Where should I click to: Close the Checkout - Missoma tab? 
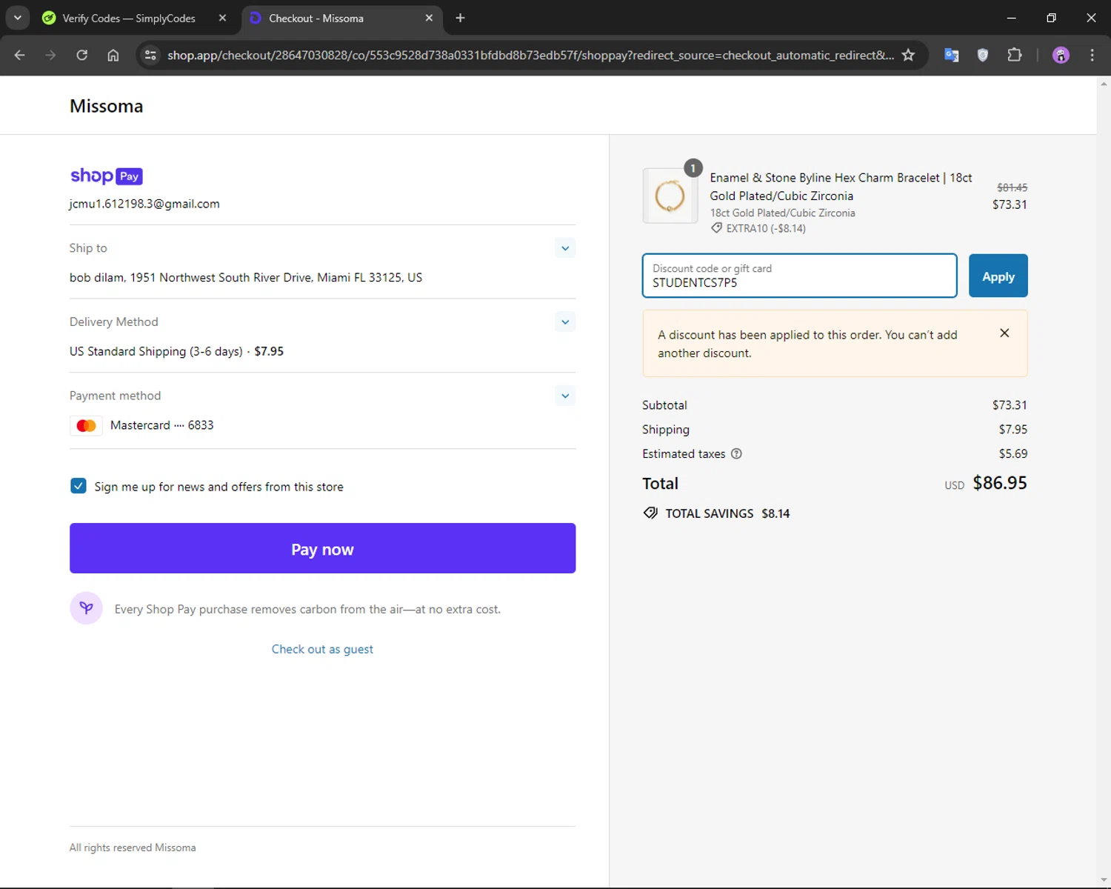coord(429,18)
